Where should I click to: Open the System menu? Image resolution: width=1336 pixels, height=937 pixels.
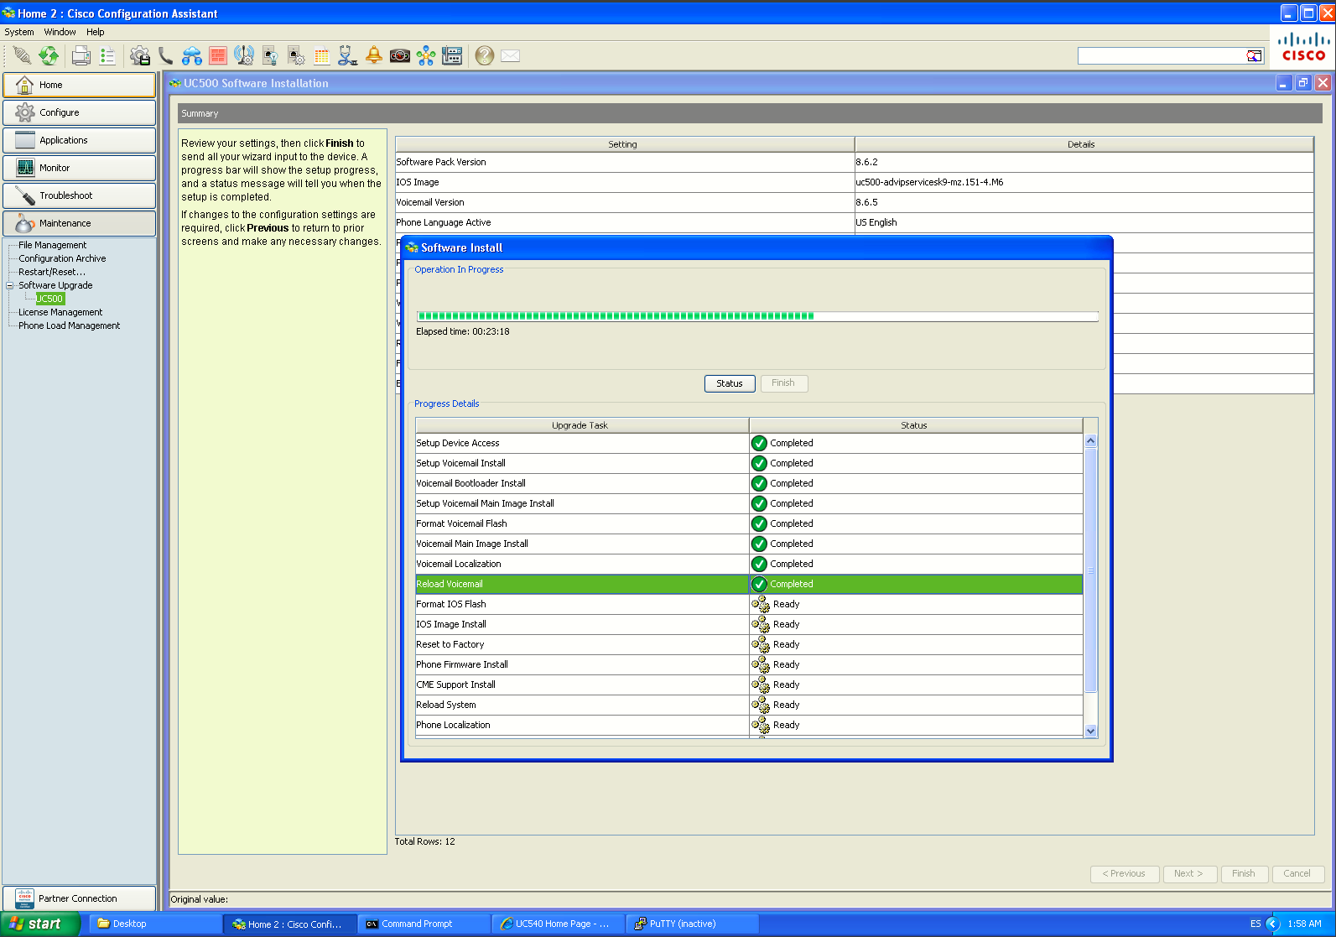coord(19,32)
